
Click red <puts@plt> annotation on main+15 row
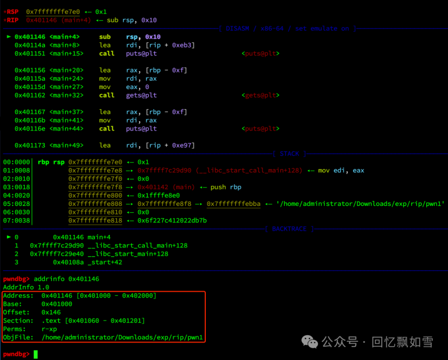[260, 54]
